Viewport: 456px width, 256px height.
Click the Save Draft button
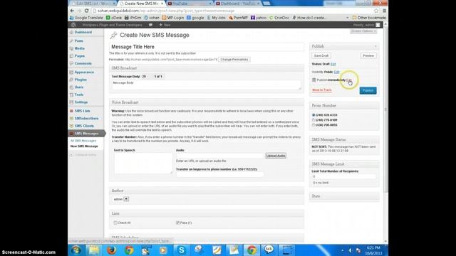[x=321, y=55]
